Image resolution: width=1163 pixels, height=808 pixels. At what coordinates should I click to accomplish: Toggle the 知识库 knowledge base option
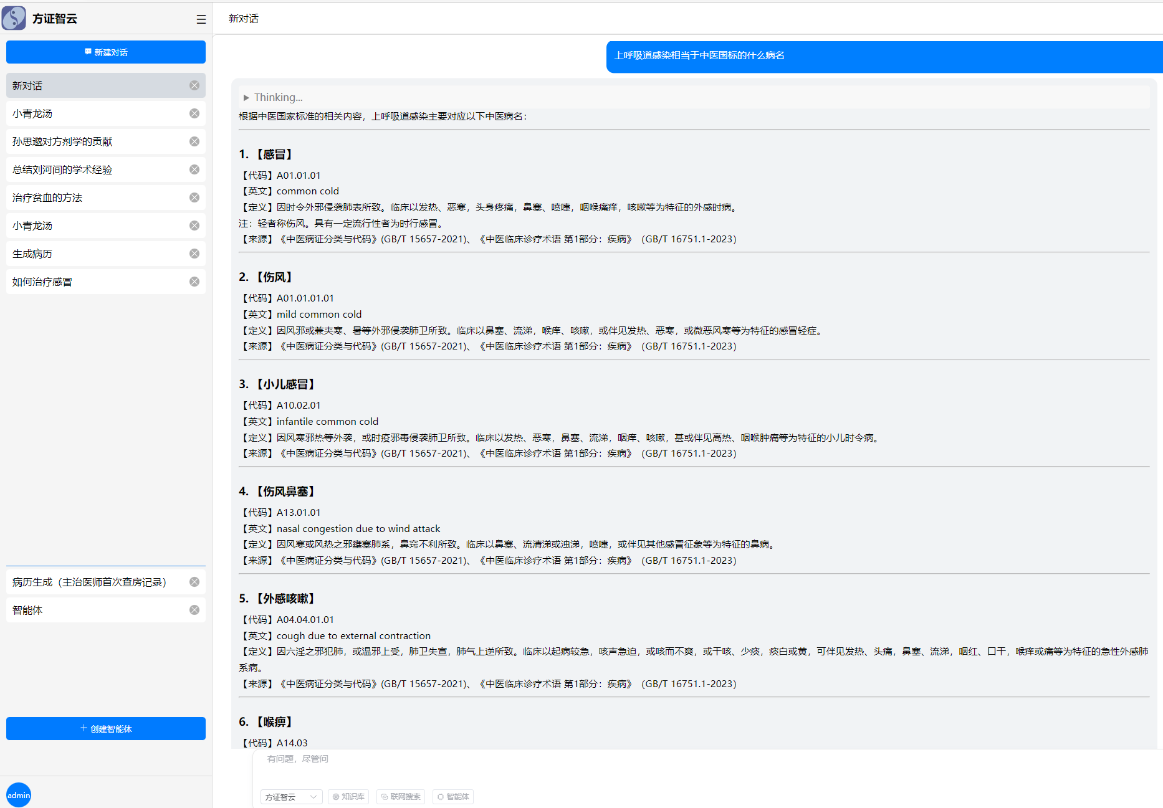[348, 797]
